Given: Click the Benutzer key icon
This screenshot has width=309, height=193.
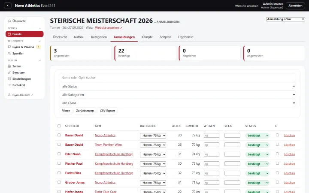Looking at the screenshot, I should click(x=9, y=72).
